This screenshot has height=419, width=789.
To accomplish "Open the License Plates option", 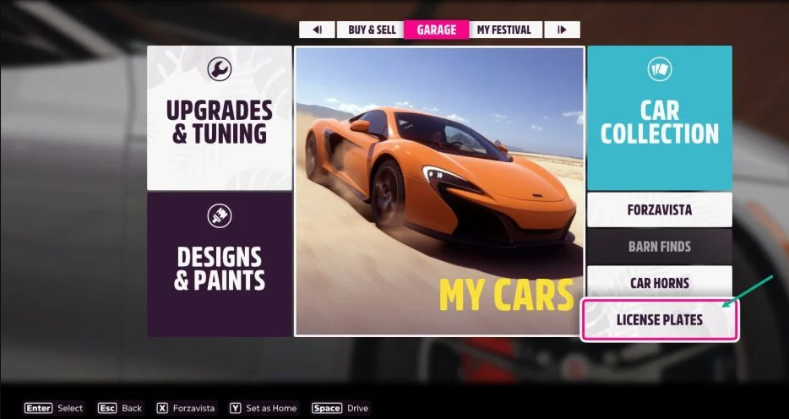I will pyautogui.click(x=660, y=320).
